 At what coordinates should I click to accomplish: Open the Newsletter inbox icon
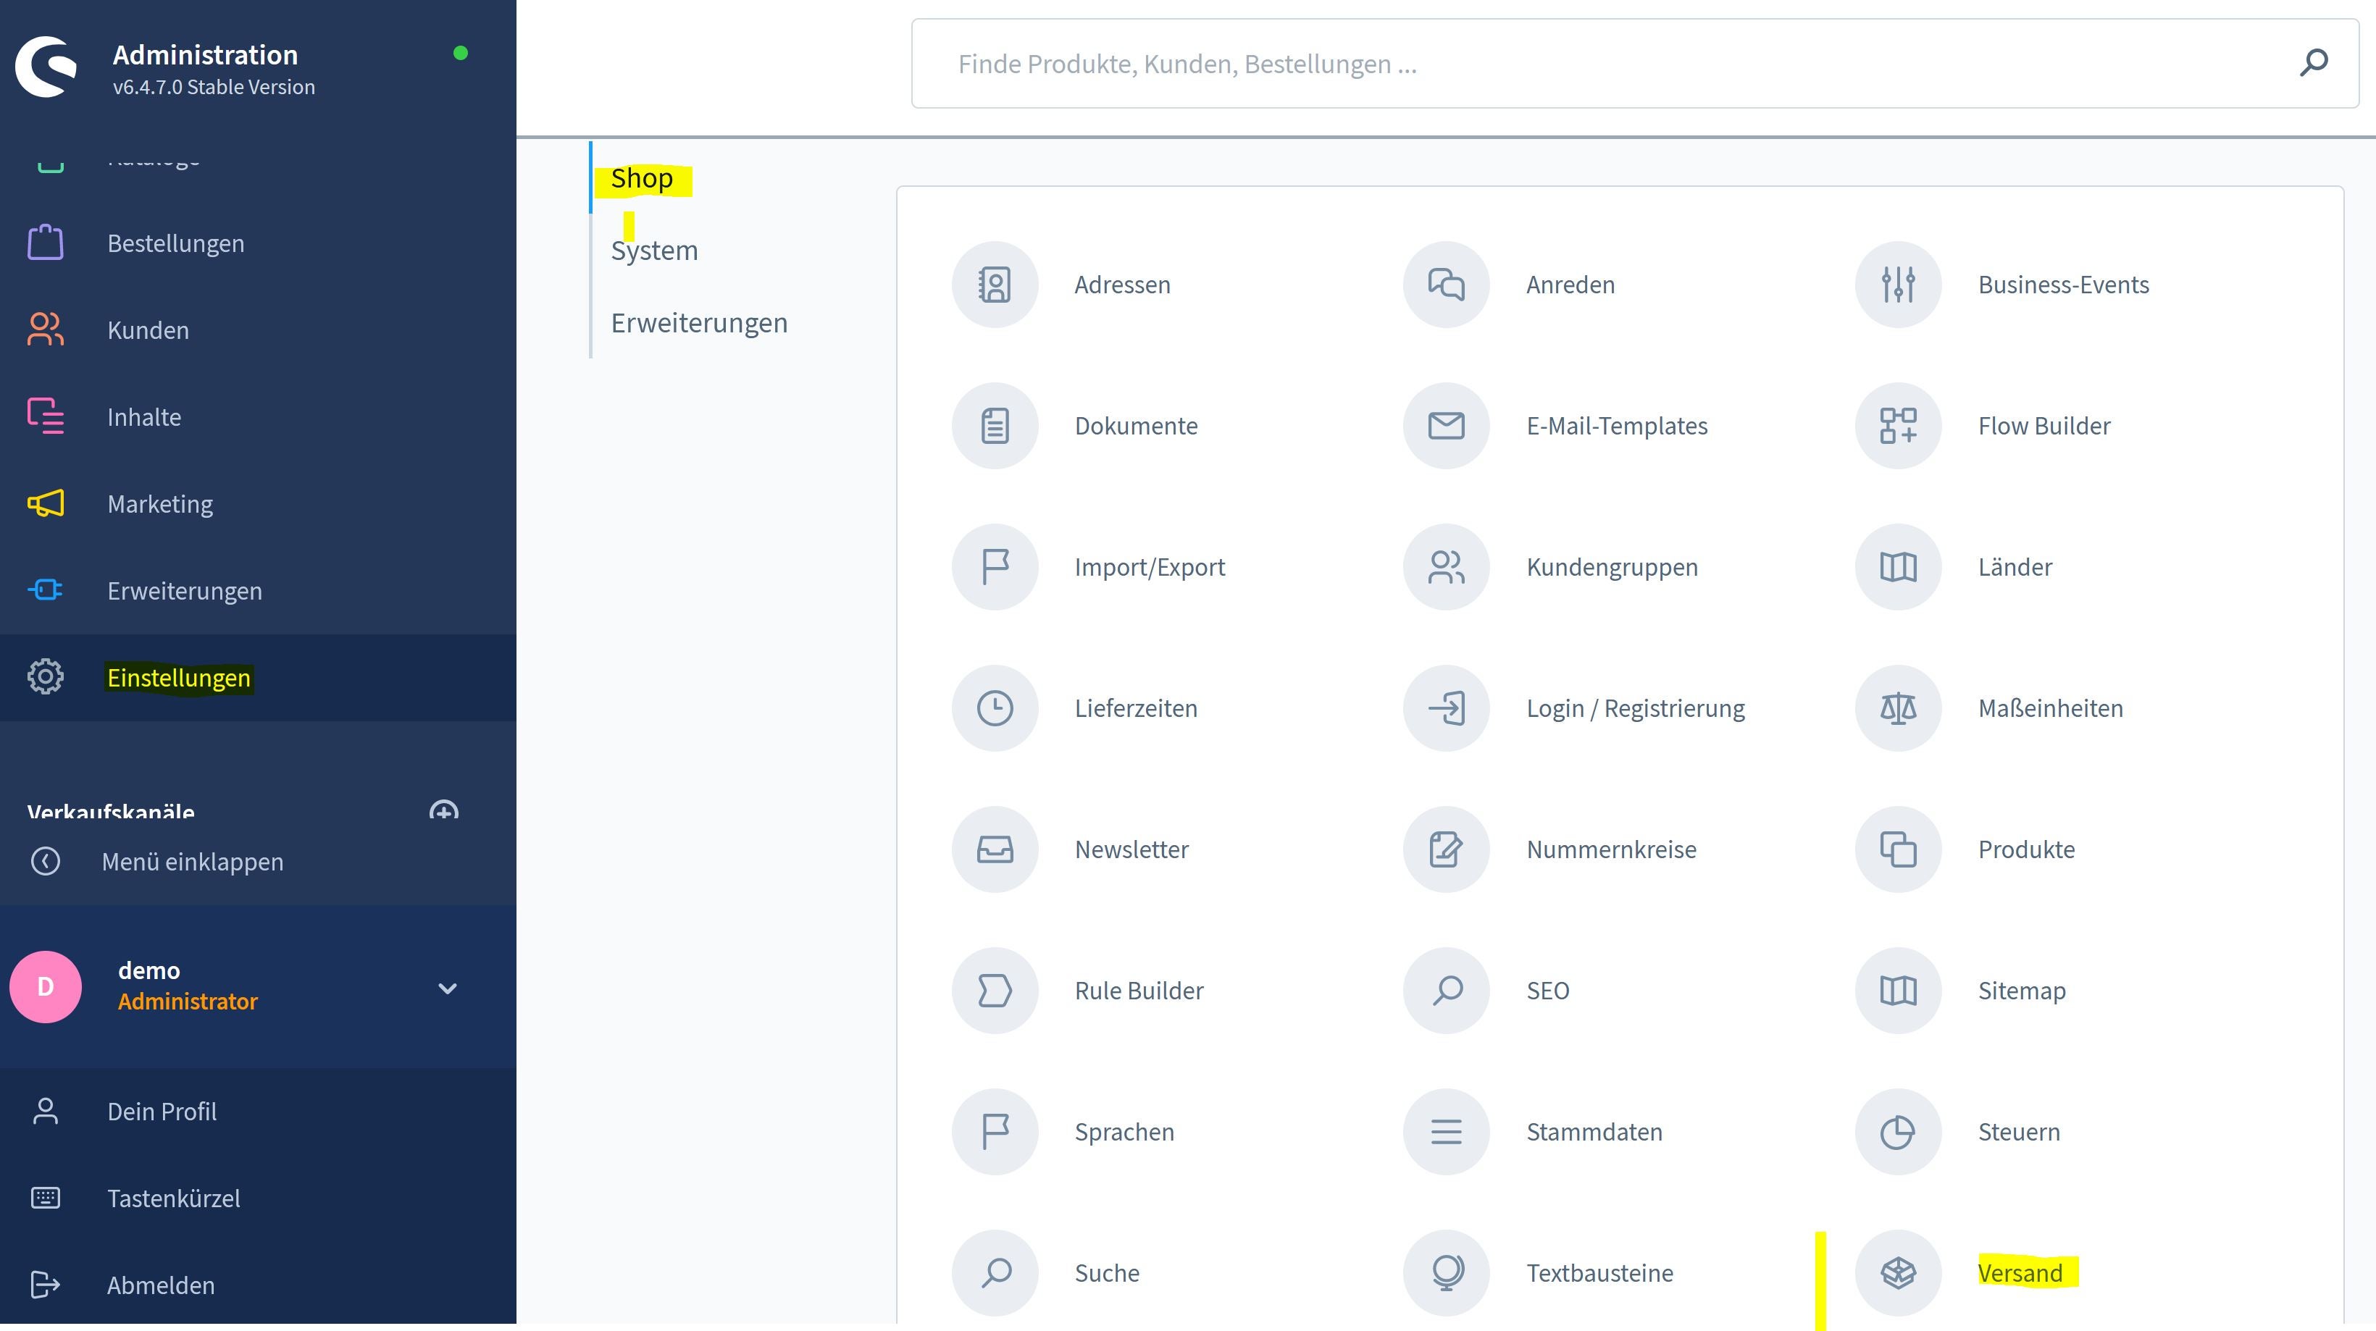pyautogui.click(x=995, y=848)
